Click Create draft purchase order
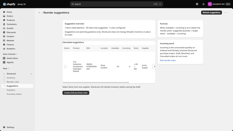 click(x=76, y=93)
